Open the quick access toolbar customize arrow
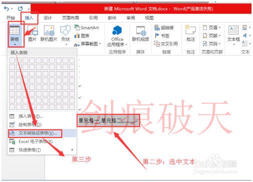Viewport: 253px width, 182px height. pyautogui.click(x=28, y=9)
